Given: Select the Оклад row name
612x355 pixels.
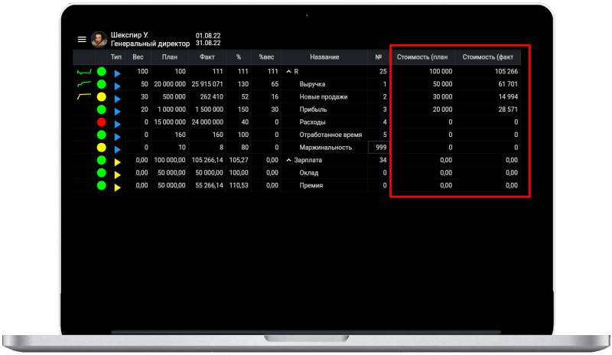Looking at the screenshot, I should coord(309,173).
